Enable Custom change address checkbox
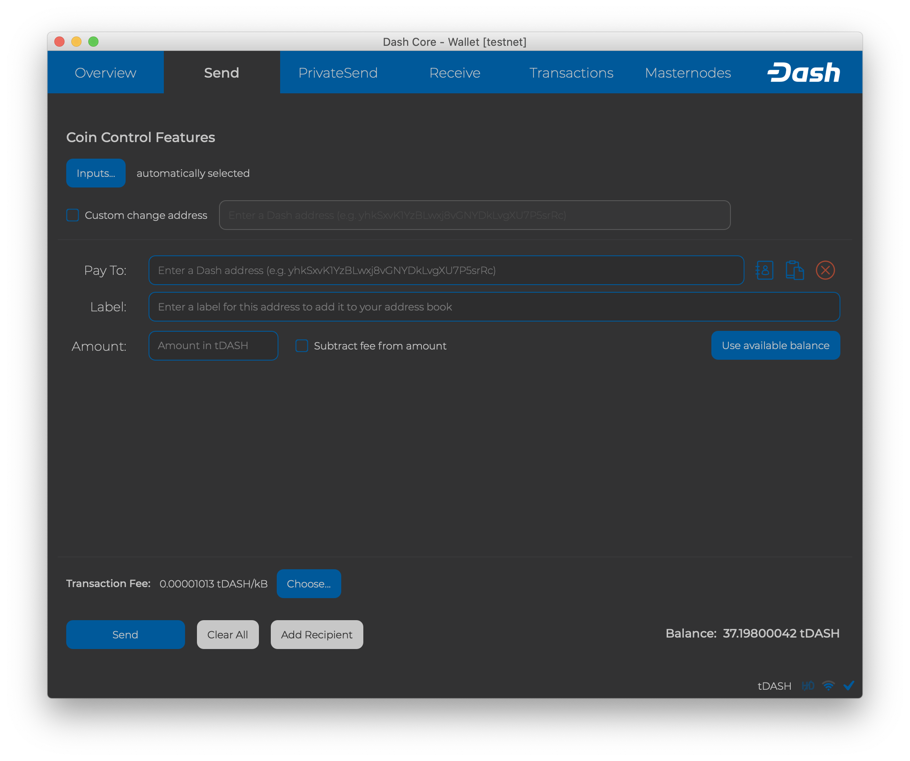 coord(72,215)
